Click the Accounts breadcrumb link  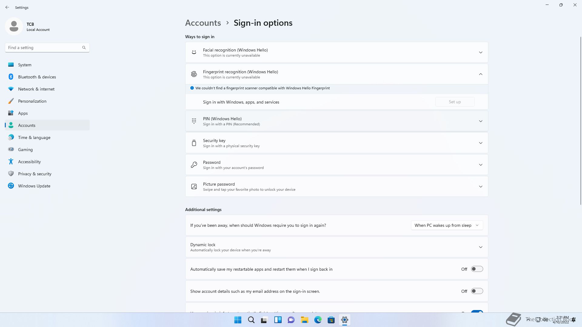(x=203, y=23)
